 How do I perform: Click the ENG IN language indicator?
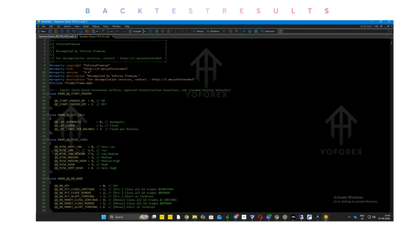coord(362,217)
